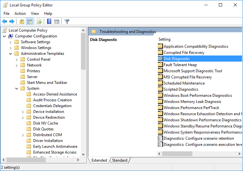243x171 pixels.
Task: Select Diagnostics: Configure scenario retention setting
Action: click(199, 138)
